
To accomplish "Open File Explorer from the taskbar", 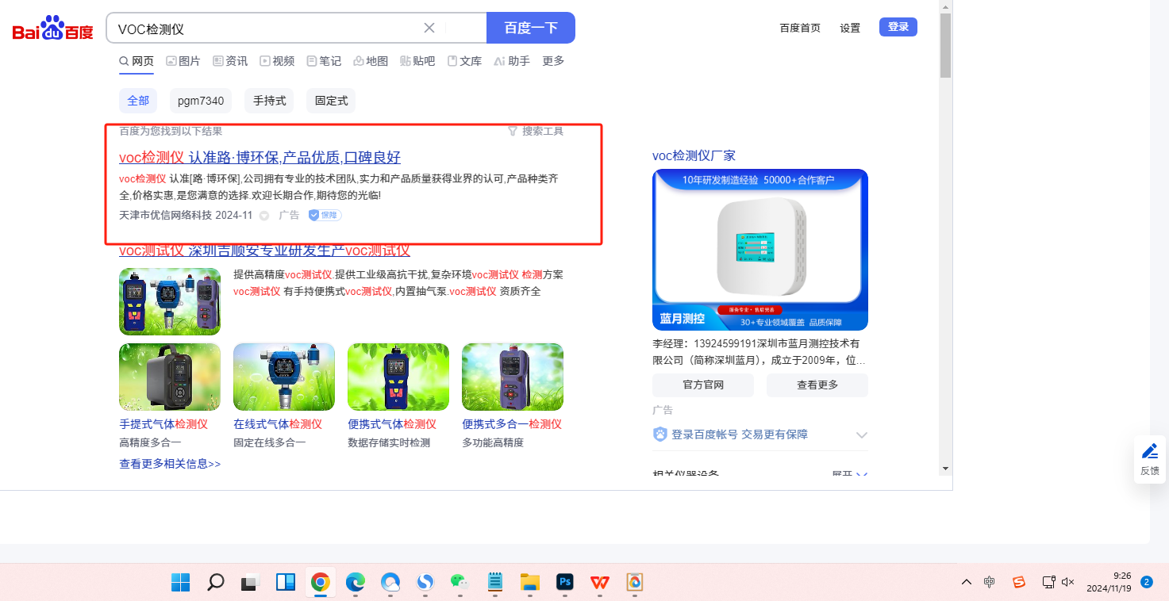I will (530, 583).
